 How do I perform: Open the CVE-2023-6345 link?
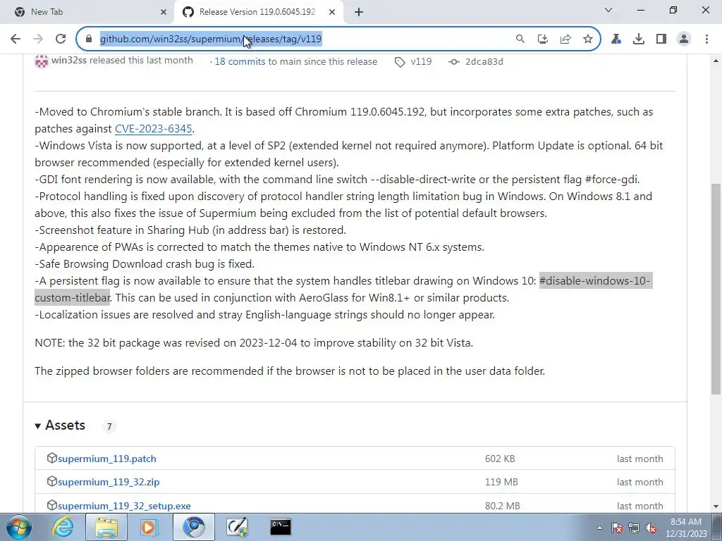(x=153, y=129)
